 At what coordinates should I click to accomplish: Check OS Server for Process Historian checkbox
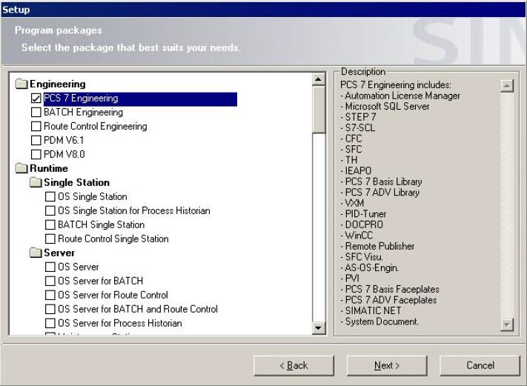point(50,323)
